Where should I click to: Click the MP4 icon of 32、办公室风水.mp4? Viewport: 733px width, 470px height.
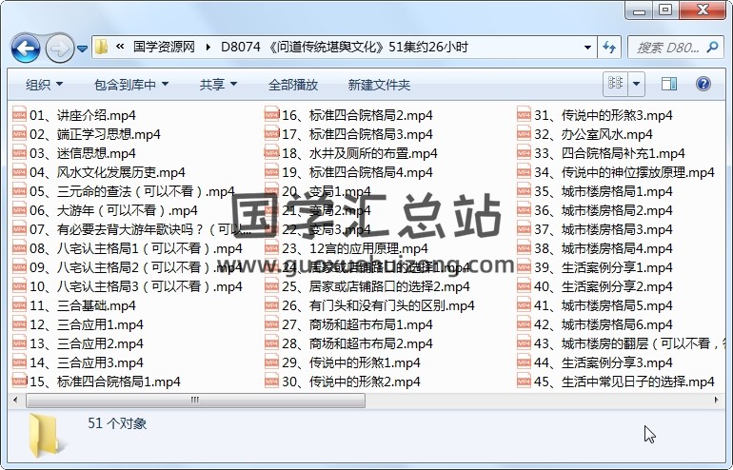(x=525, y=134)
